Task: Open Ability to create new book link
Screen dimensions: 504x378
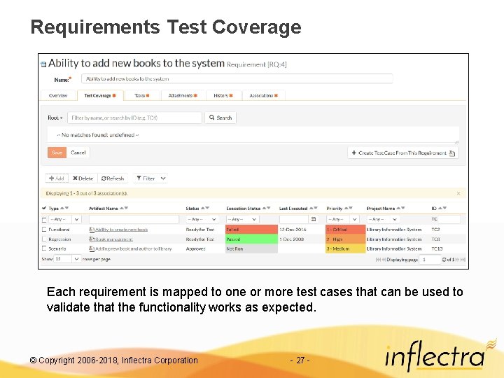Action: [122, 230]
